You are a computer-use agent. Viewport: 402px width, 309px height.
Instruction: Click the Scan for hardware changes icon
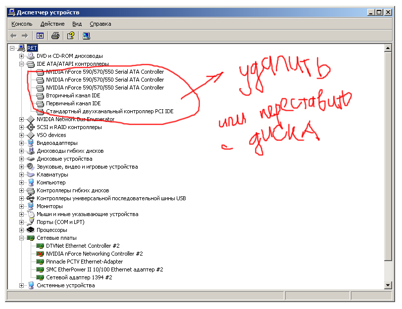coord(86,36)
